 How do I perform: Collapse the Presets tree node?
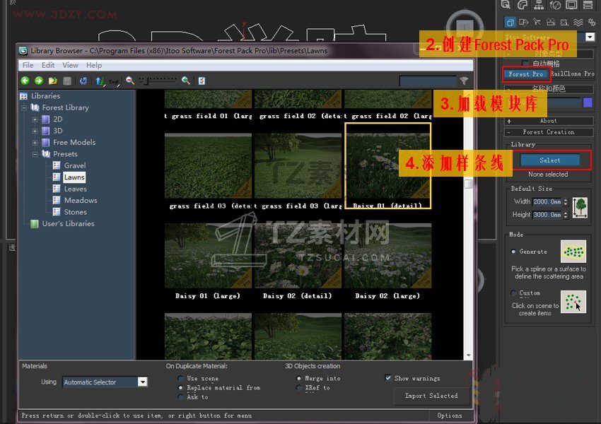35,154
